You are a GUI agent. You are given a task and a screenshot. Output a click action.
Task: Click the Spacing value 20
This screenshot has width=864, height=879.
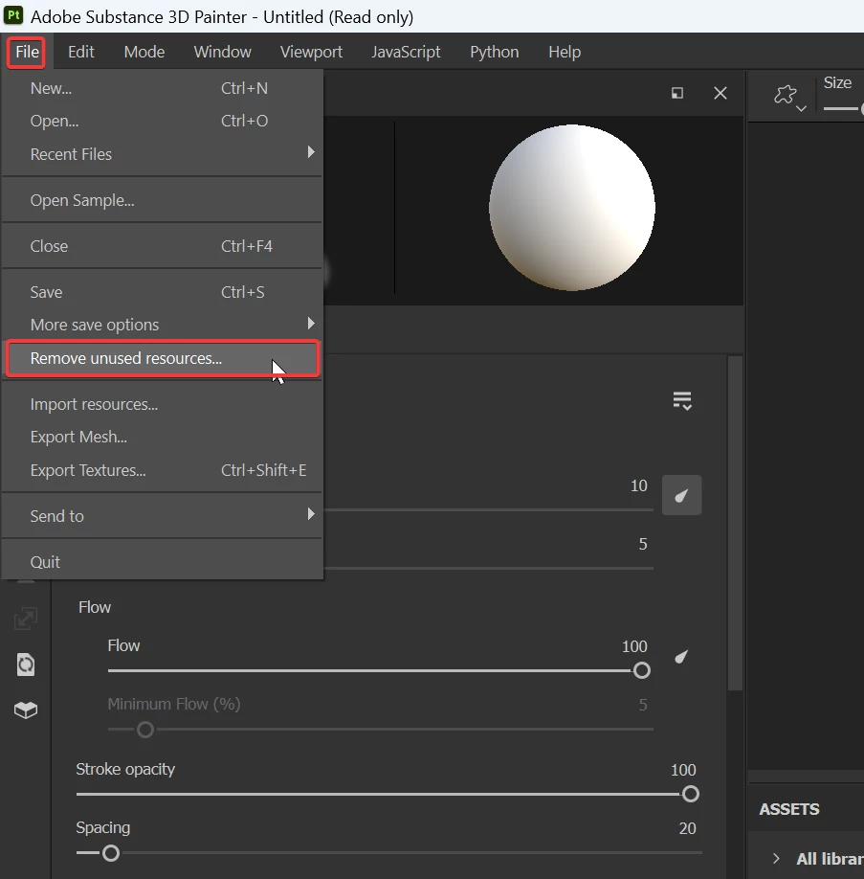688,828
